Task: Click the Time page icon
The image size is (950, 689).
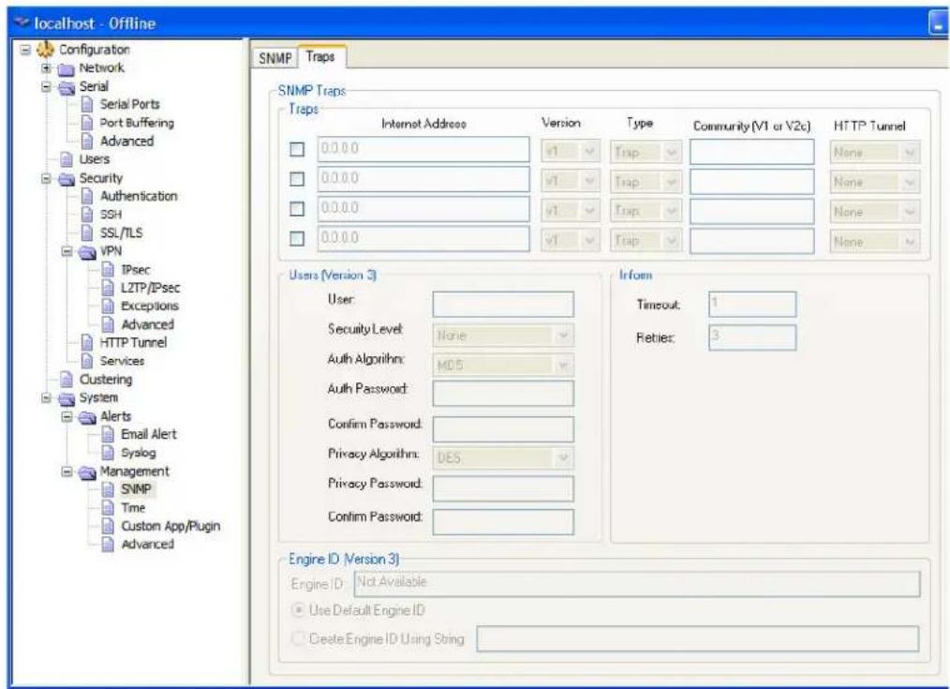Action: click(108, 507)
